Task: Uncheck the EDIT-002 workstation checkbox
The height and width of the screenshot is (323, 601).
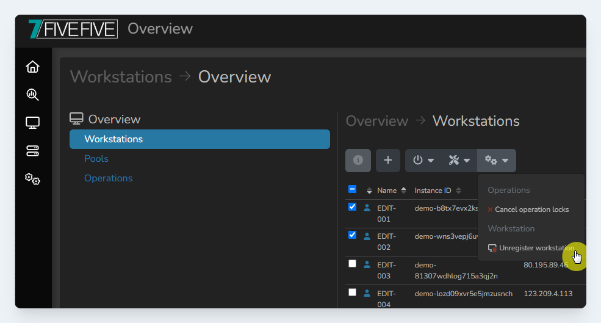Action: [x=352, y=234]
